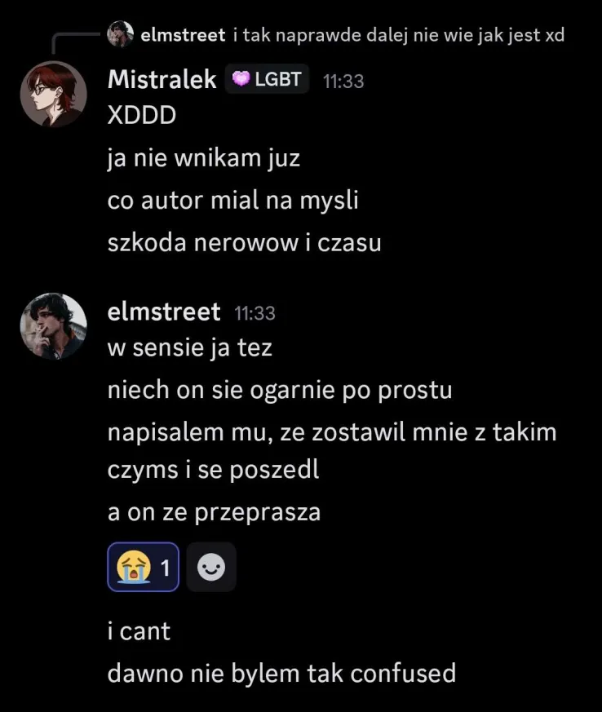The width and height of the screenshot is (602, 712).
Task: Click the small avatar in reply preview
Action: pyautogui.click(x=120, y=34)
